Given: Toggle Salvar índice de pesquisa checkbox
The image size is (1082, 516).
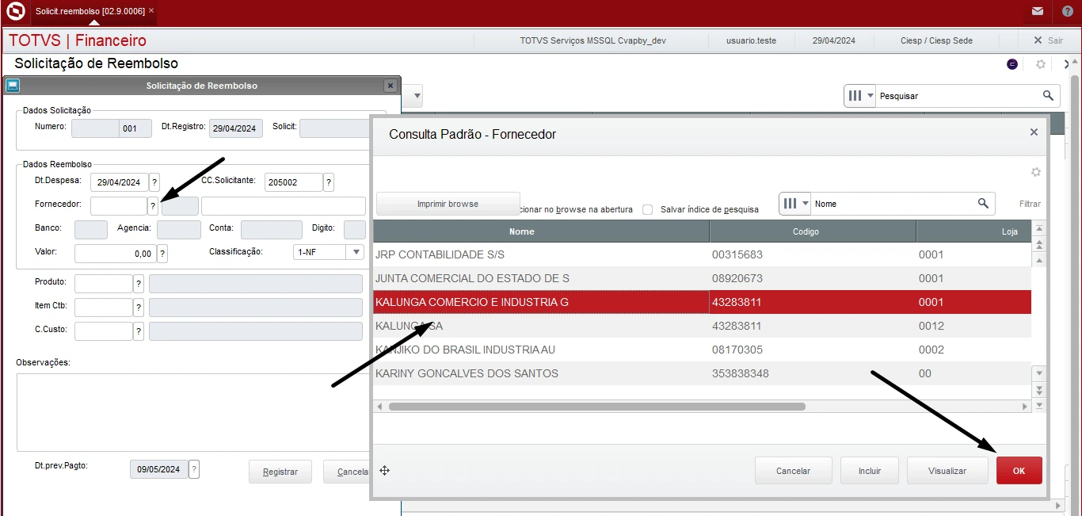Looking at the screenshot, I should point(648,209).
